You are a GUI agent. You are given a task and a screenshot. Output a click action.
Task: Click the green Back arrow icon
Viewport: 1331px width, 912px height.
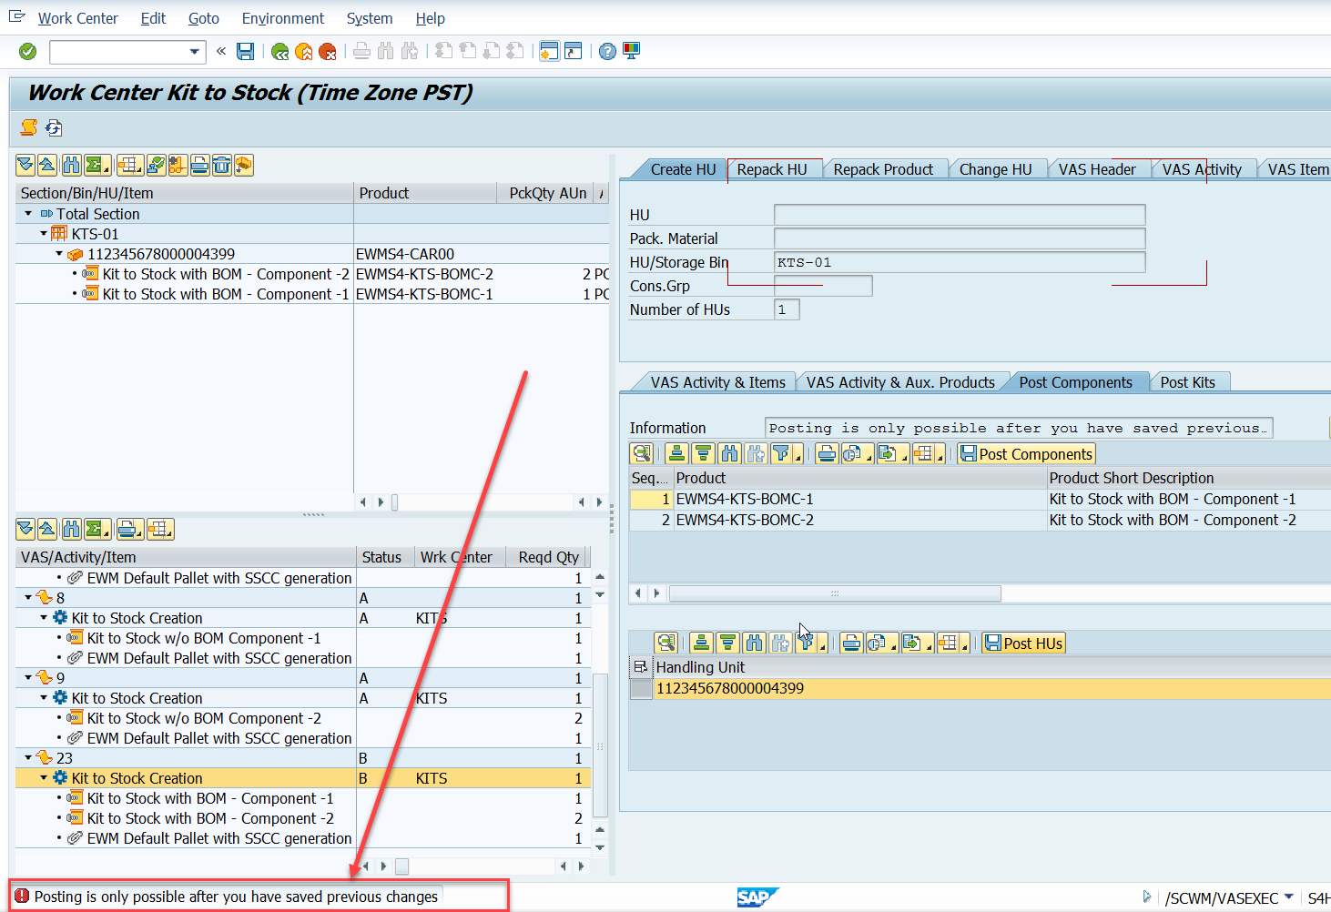(280, 52)
